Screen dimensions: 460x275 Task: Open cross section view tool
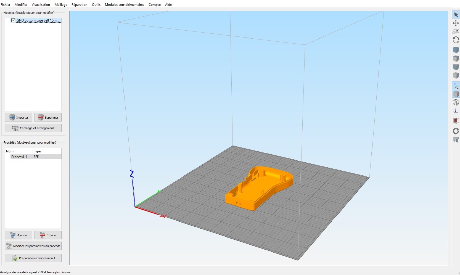pyautogui.click(x=456, y=121)
